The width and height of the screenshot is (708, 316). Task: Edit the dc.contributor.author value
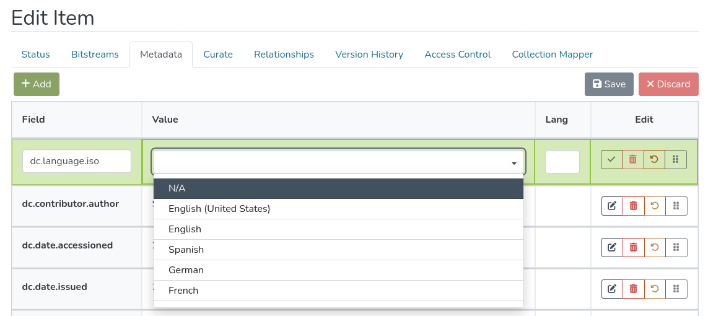point(612,206)
